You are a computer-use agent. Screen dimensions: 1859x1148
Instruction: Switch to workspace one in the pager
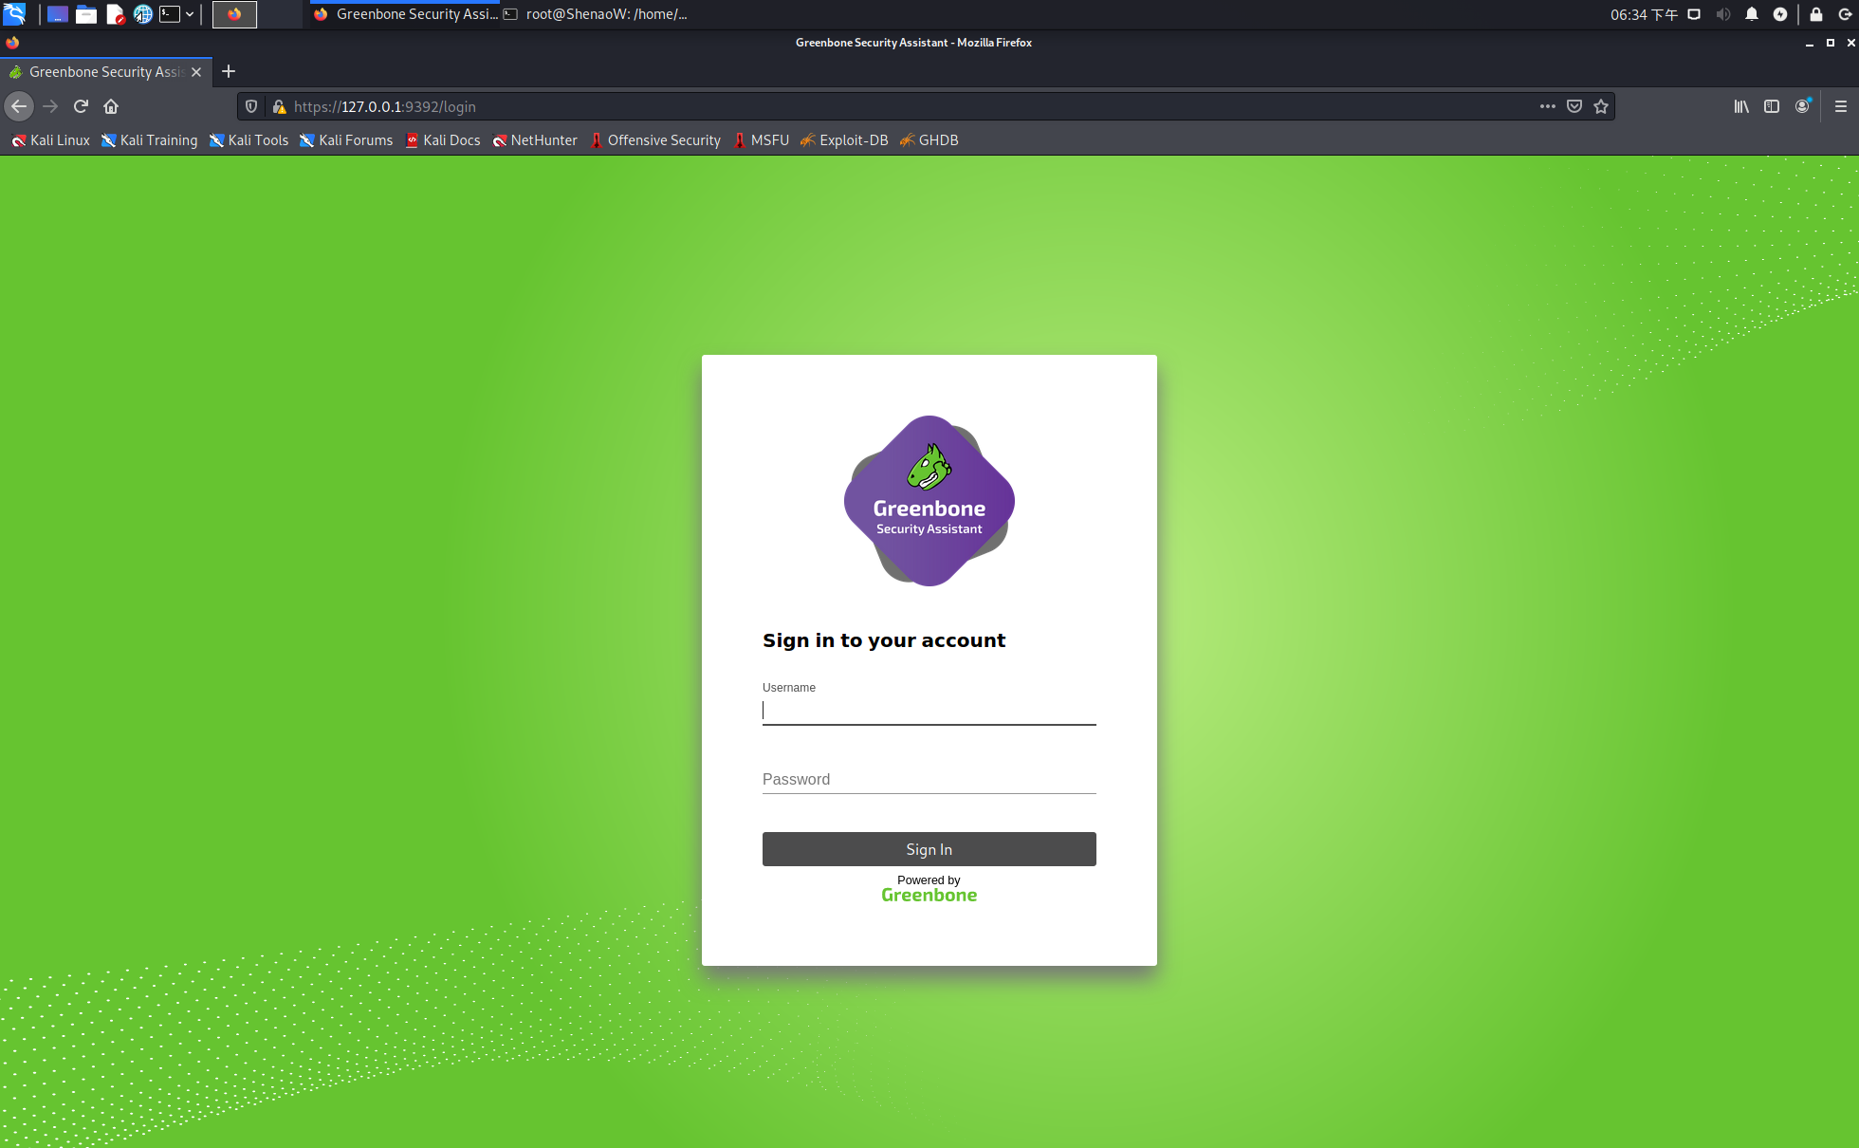(234, 14)
